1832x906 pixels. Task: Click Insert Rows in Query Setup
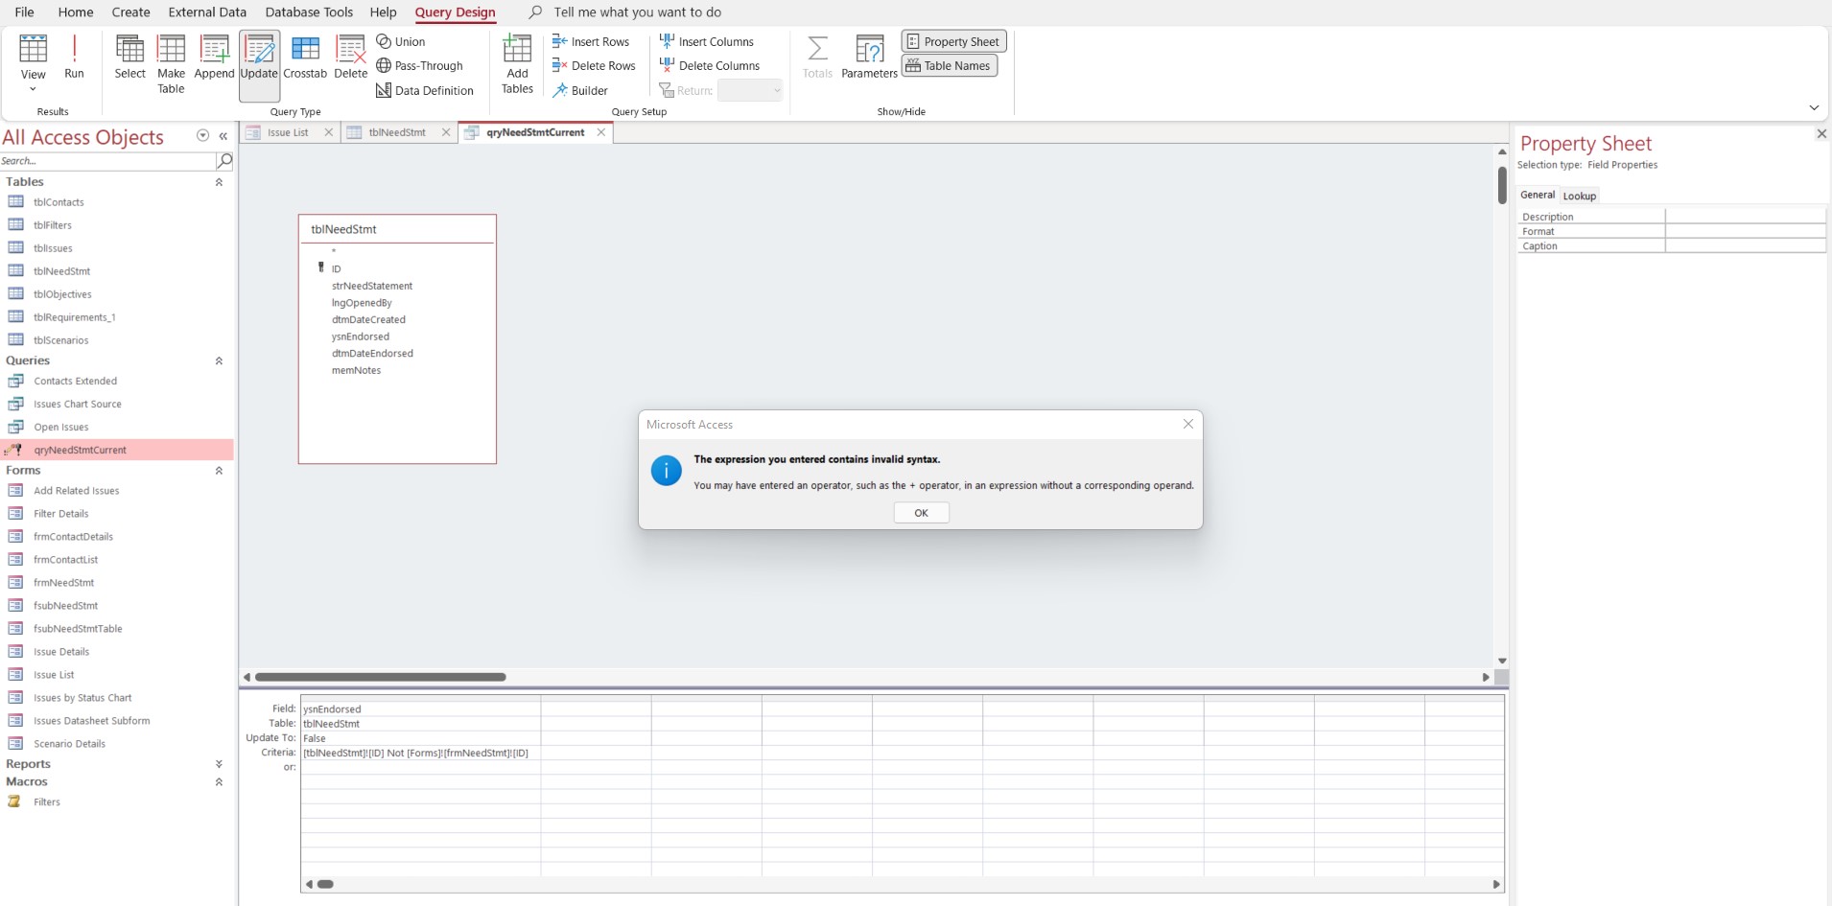coord(591,41)
